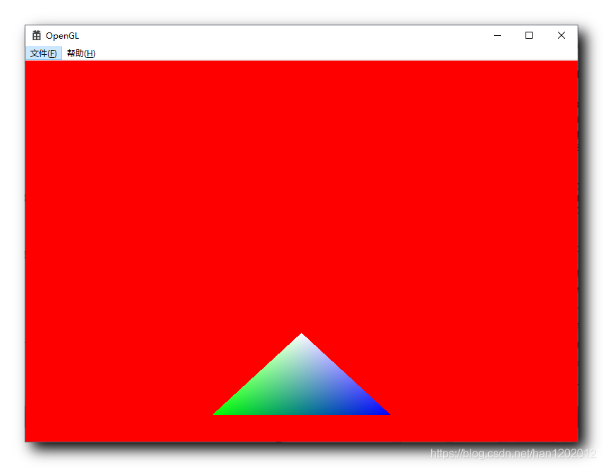Minimize the OpenGL window

click(x=497, y=35)
